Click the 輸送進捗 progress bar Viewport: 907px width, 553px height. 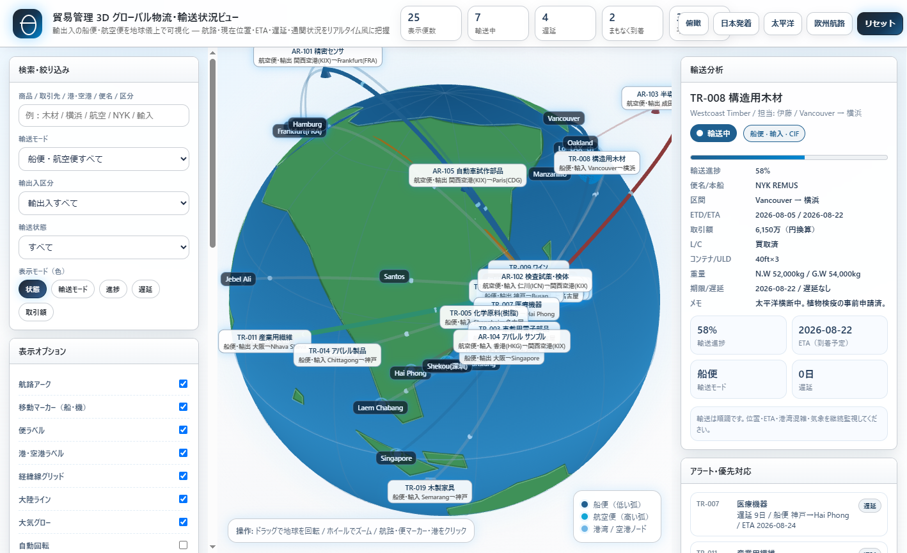pos(789,157)
